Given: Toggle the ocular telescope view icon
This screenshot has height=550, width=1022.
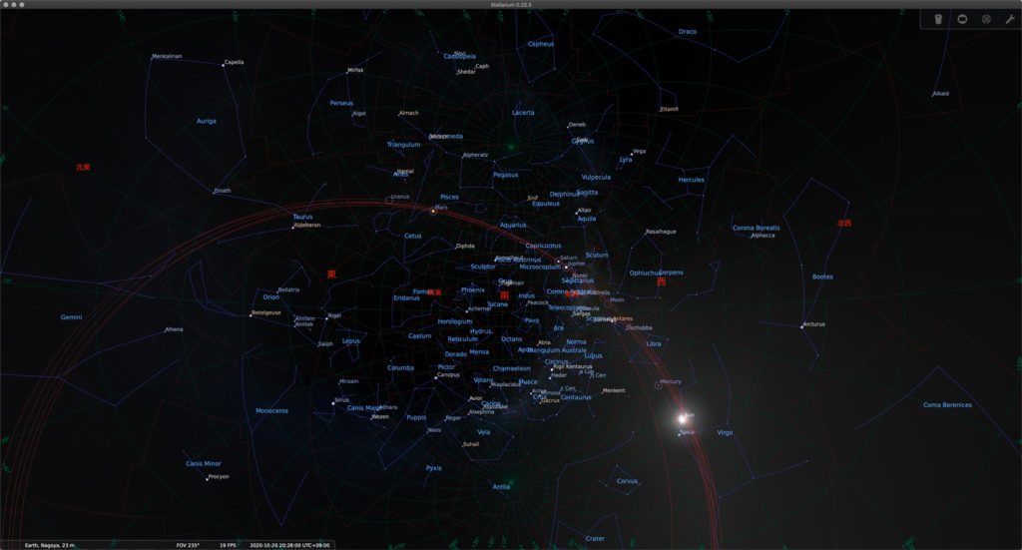Looking at the screenshot, I should 938,20.
